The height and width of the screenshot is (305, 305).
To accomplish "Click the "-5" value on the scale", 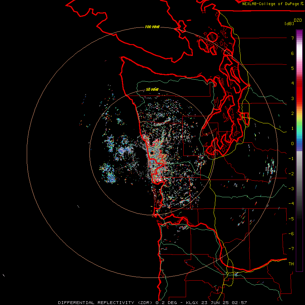I will [x=291, y=219].
